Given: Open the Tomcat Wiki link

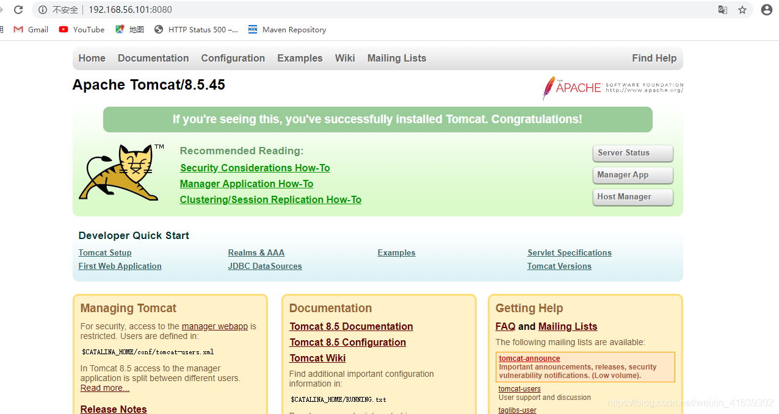Looking at the screenshot, I should click(317, 359).
